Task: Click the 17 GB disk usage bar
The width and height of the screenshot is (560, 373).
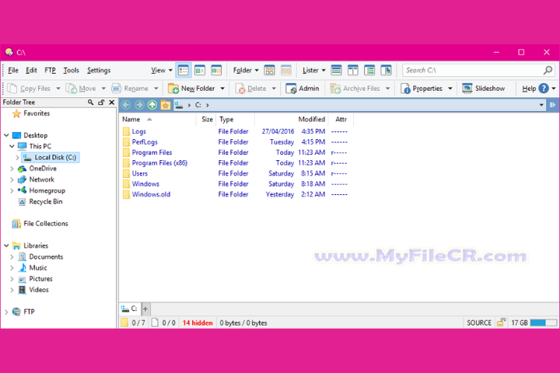Action: (543, 322)
